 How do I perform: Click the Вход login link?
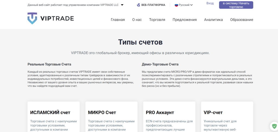coord(210,3)
